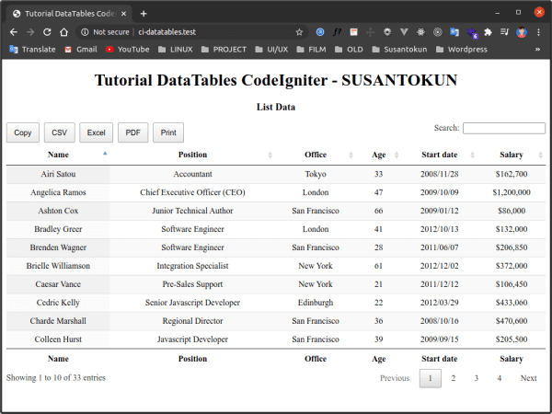Select the Tutorial DataTables browser tab
552x414 pixels.
pyautogui.click(x=69, y=14)
